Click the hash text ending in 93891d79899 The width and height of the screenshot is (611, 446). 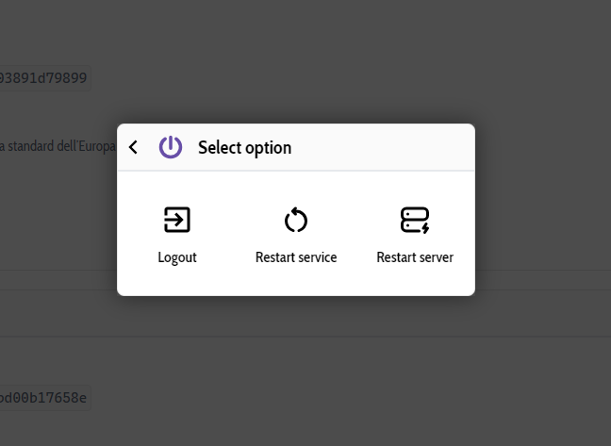(44, 78)
